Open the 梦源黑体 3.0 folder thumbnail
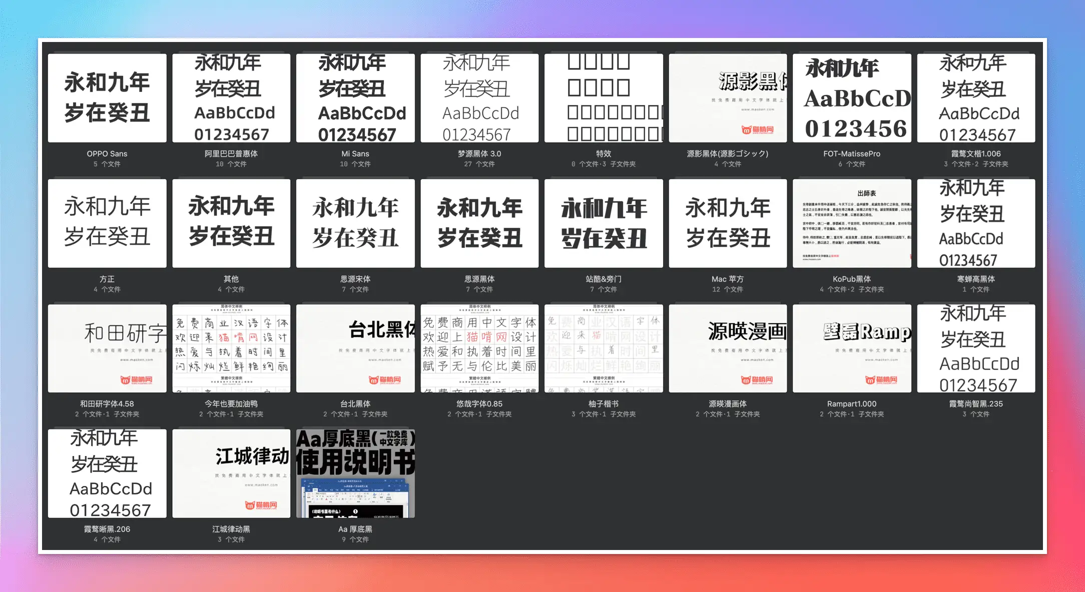This screenshot has width=1085, height=592. [479, 98]
